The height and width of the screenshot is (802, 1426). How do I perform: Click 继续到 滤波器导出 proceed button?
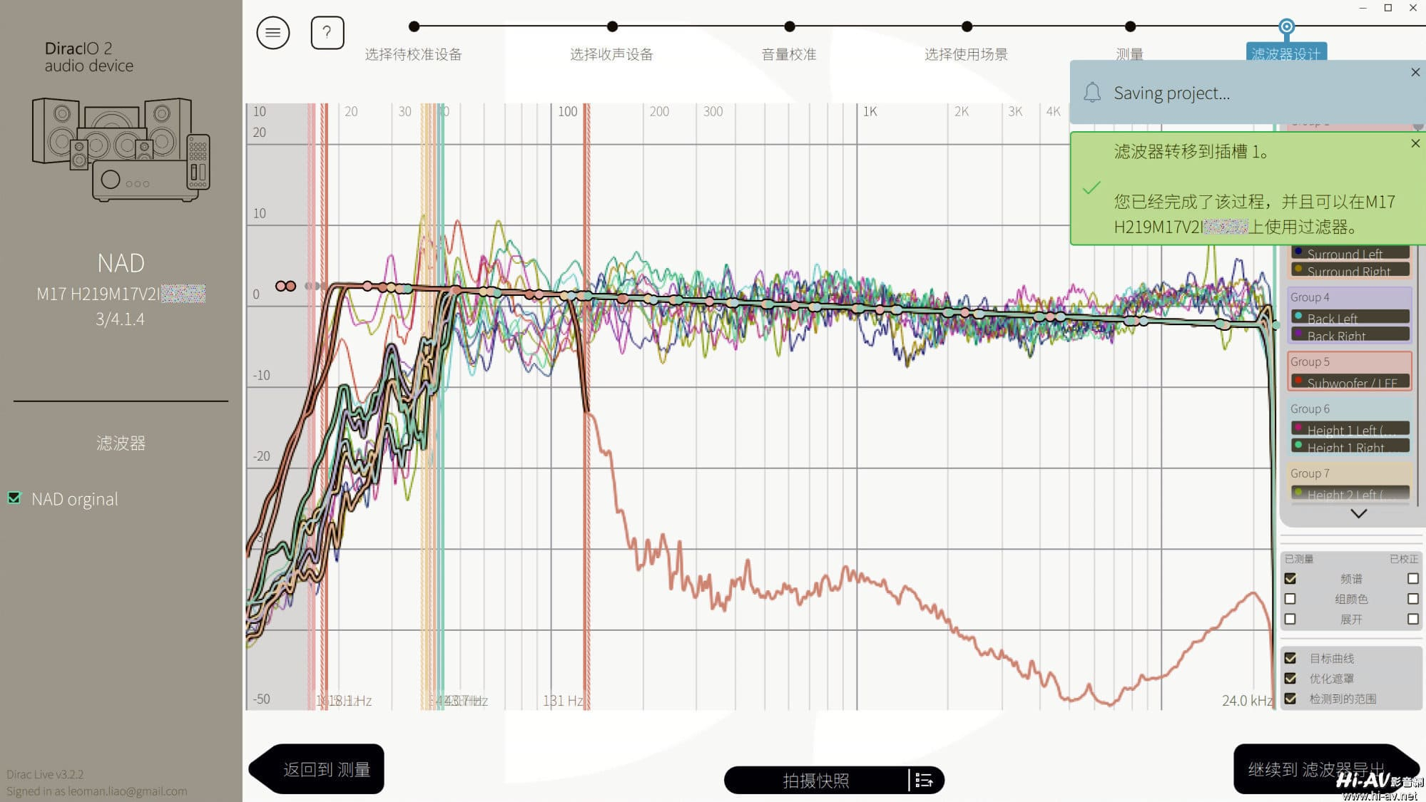[x=1325, y=768]
